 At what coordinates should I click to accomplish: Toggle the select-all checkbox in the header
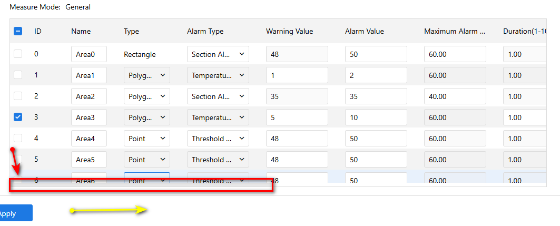pos(18,31)
